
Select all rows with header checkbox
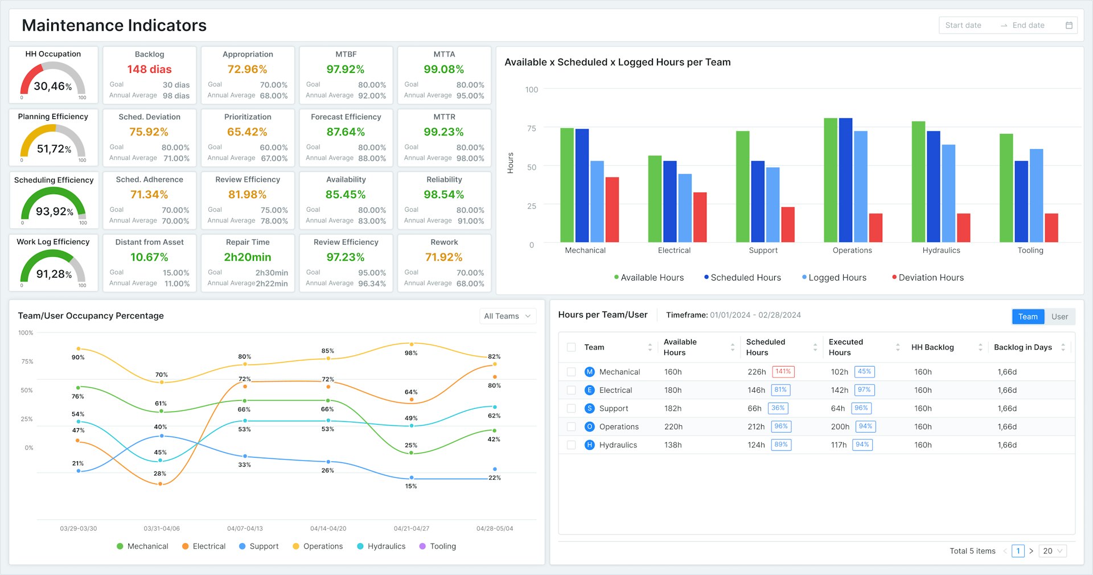pyautogui.click(x=572, y=347)
